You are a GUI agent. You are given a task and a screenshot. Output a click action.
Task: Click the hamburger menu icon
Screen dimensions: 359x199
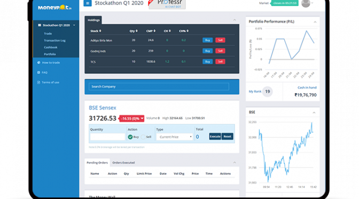(88, 3)
